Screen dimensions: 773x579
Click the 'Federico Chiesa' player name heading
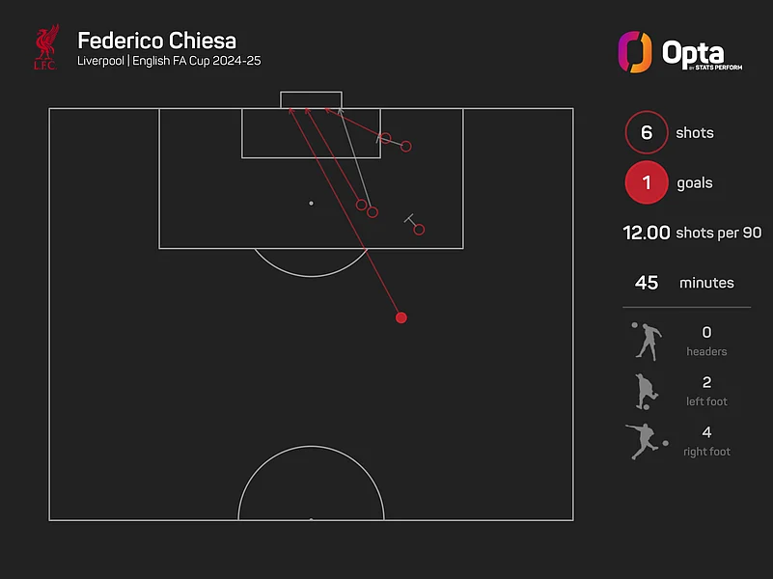(156, 41)
